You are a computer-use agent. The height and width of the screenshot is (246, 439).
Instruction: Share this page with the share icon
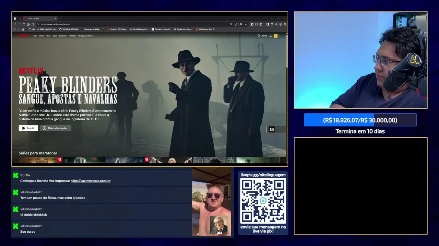tap(236, 24)
